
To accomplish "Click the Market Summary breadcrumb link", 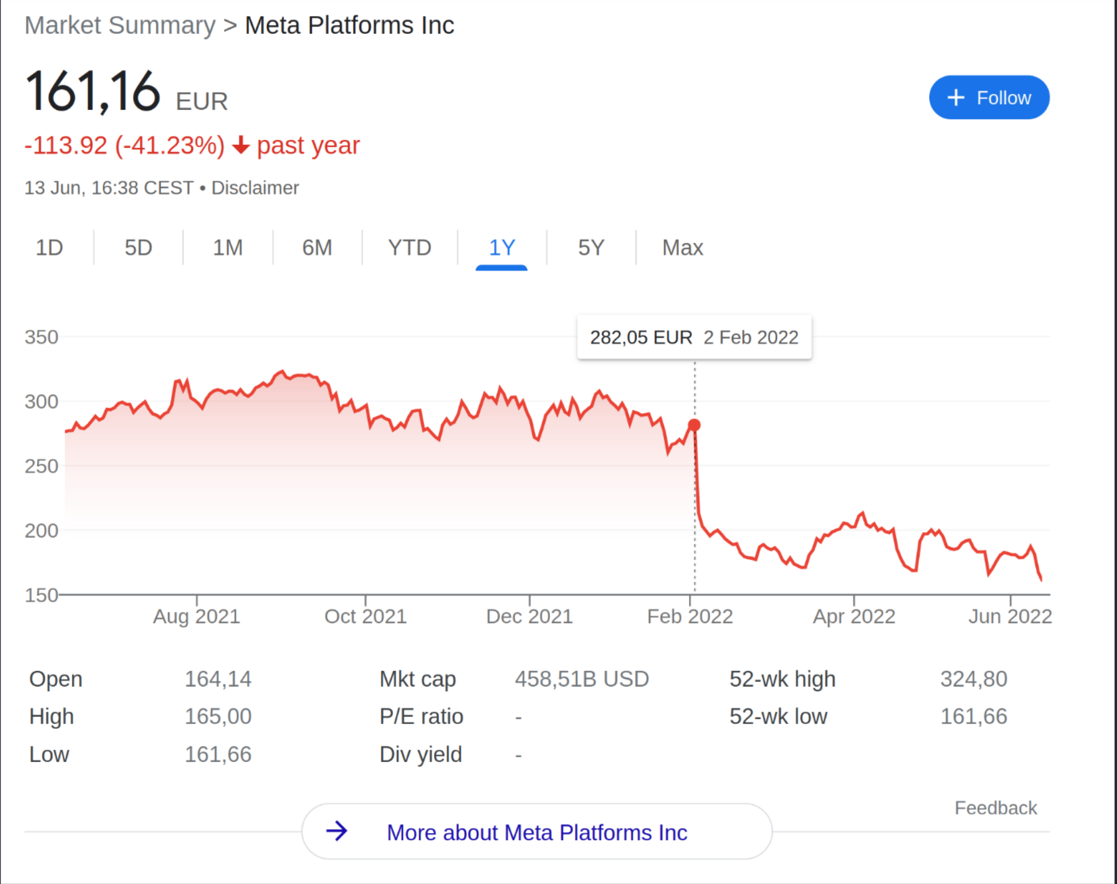I will pos(120,25).
